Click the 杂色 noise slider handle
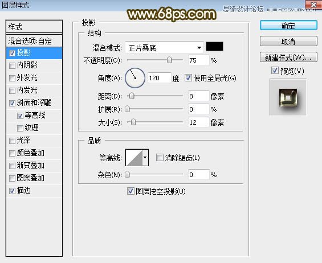The width and height of the screenshot is (322, 263). [x=127, y=174]
